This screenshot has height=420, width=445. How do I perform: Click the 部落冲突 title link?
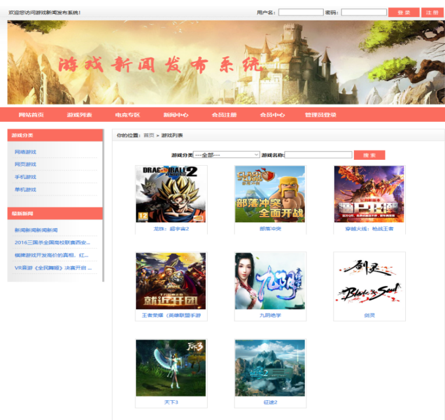[270, 229]
